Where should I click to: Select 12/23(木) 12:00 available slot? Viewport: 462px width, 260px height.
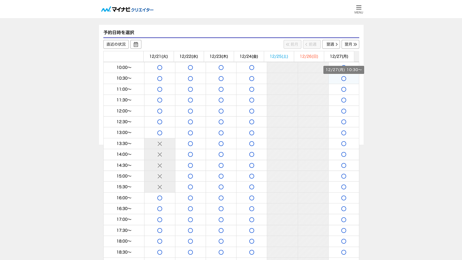point(221,111)
